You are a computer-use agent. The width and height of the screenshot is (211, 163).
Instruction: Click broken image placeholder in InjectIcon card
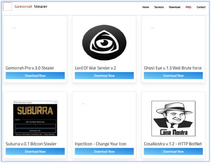pos(83,103)
